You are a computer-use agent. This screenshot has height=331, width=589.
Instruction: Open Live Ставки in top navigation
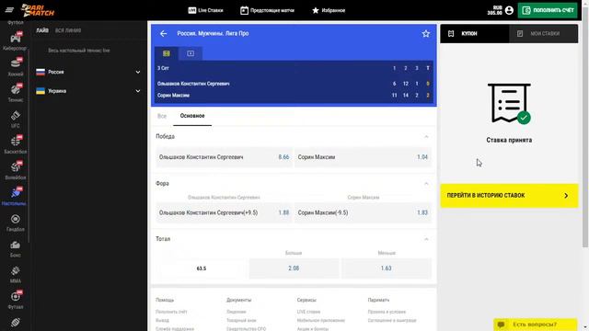[x=205, y=10]
